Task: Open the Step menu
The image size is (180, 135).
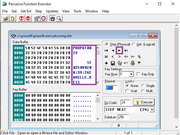Action: 38,11
